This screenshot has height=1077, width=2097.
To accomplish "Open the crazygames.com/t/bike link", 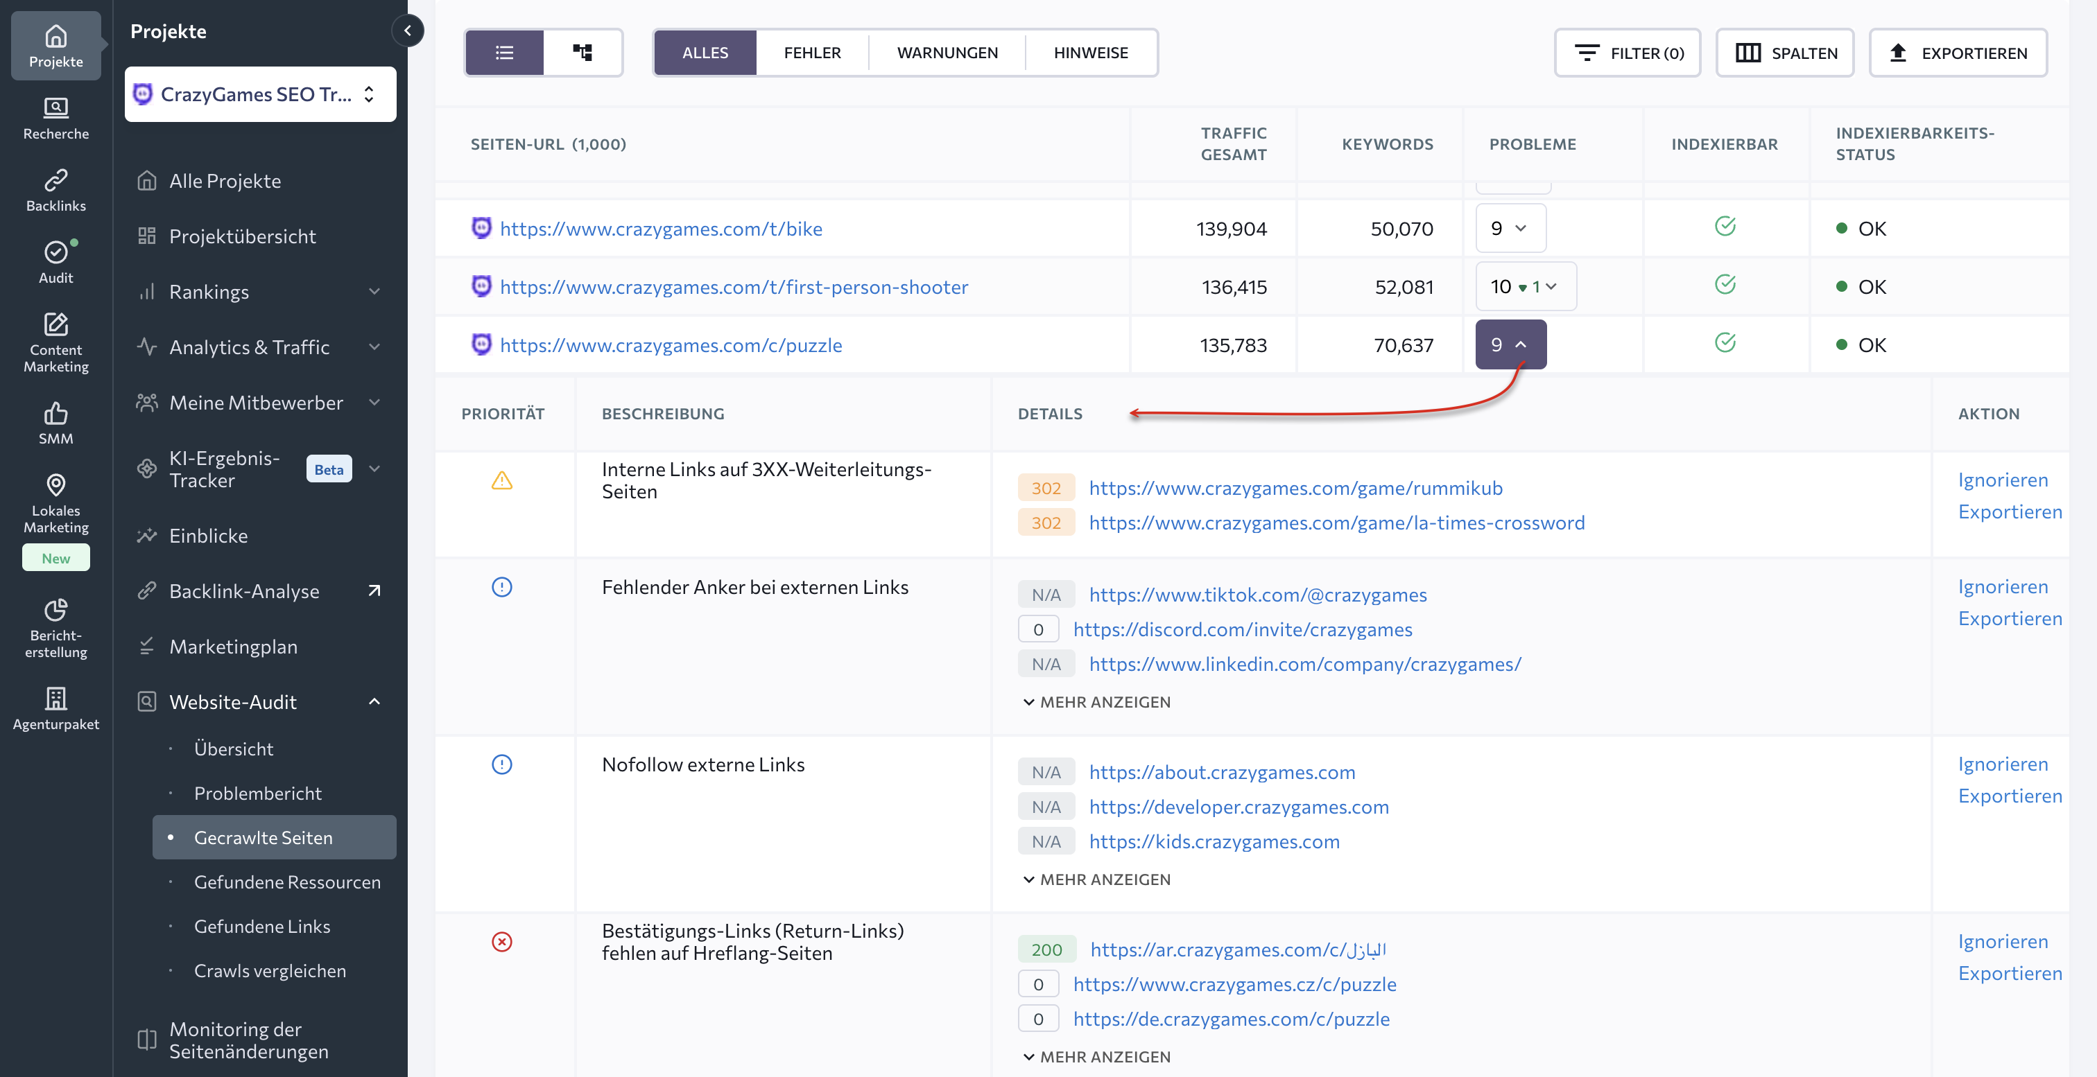I will [x=661, y=229].
